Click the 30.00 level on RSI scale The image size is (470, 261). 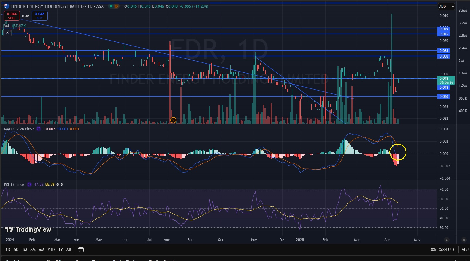(444, 227)
